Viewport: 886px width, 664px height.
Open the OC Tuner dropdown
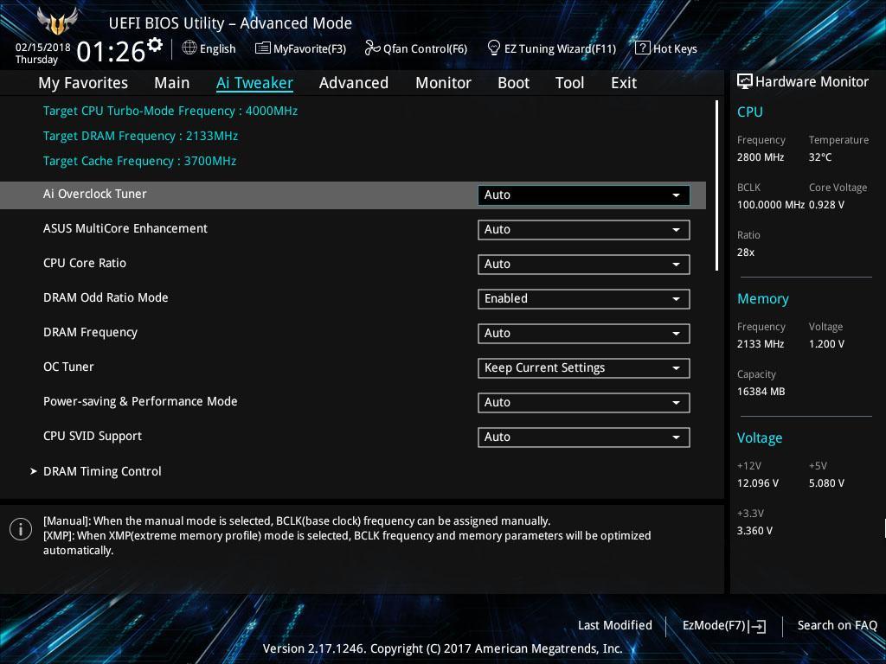click(x=584, y=368)
